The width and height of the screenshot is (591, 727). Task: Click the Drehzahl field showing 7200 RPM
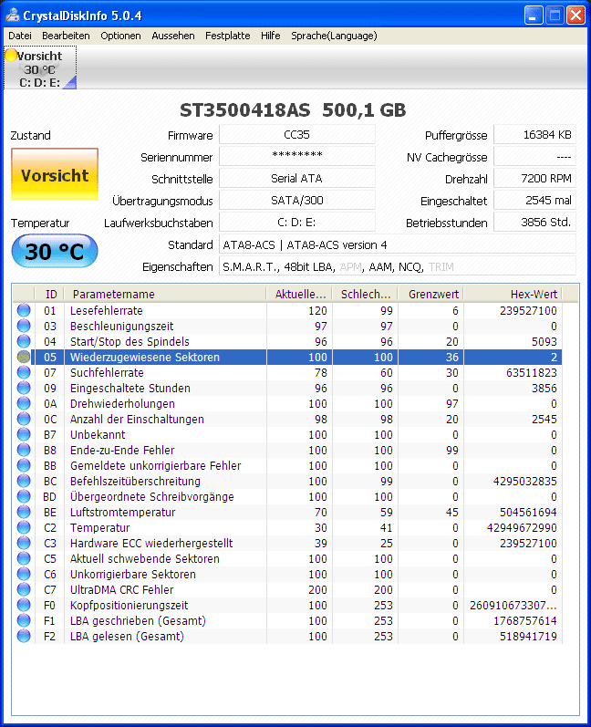pyautogui.click(x=535, y=178)
